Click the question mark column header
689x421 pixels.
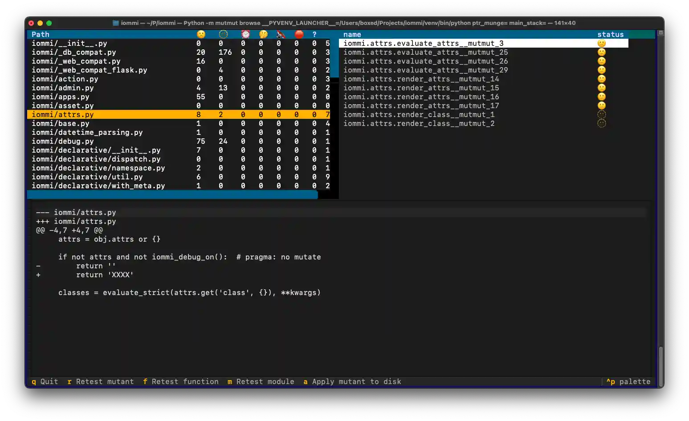coord(314,34)
